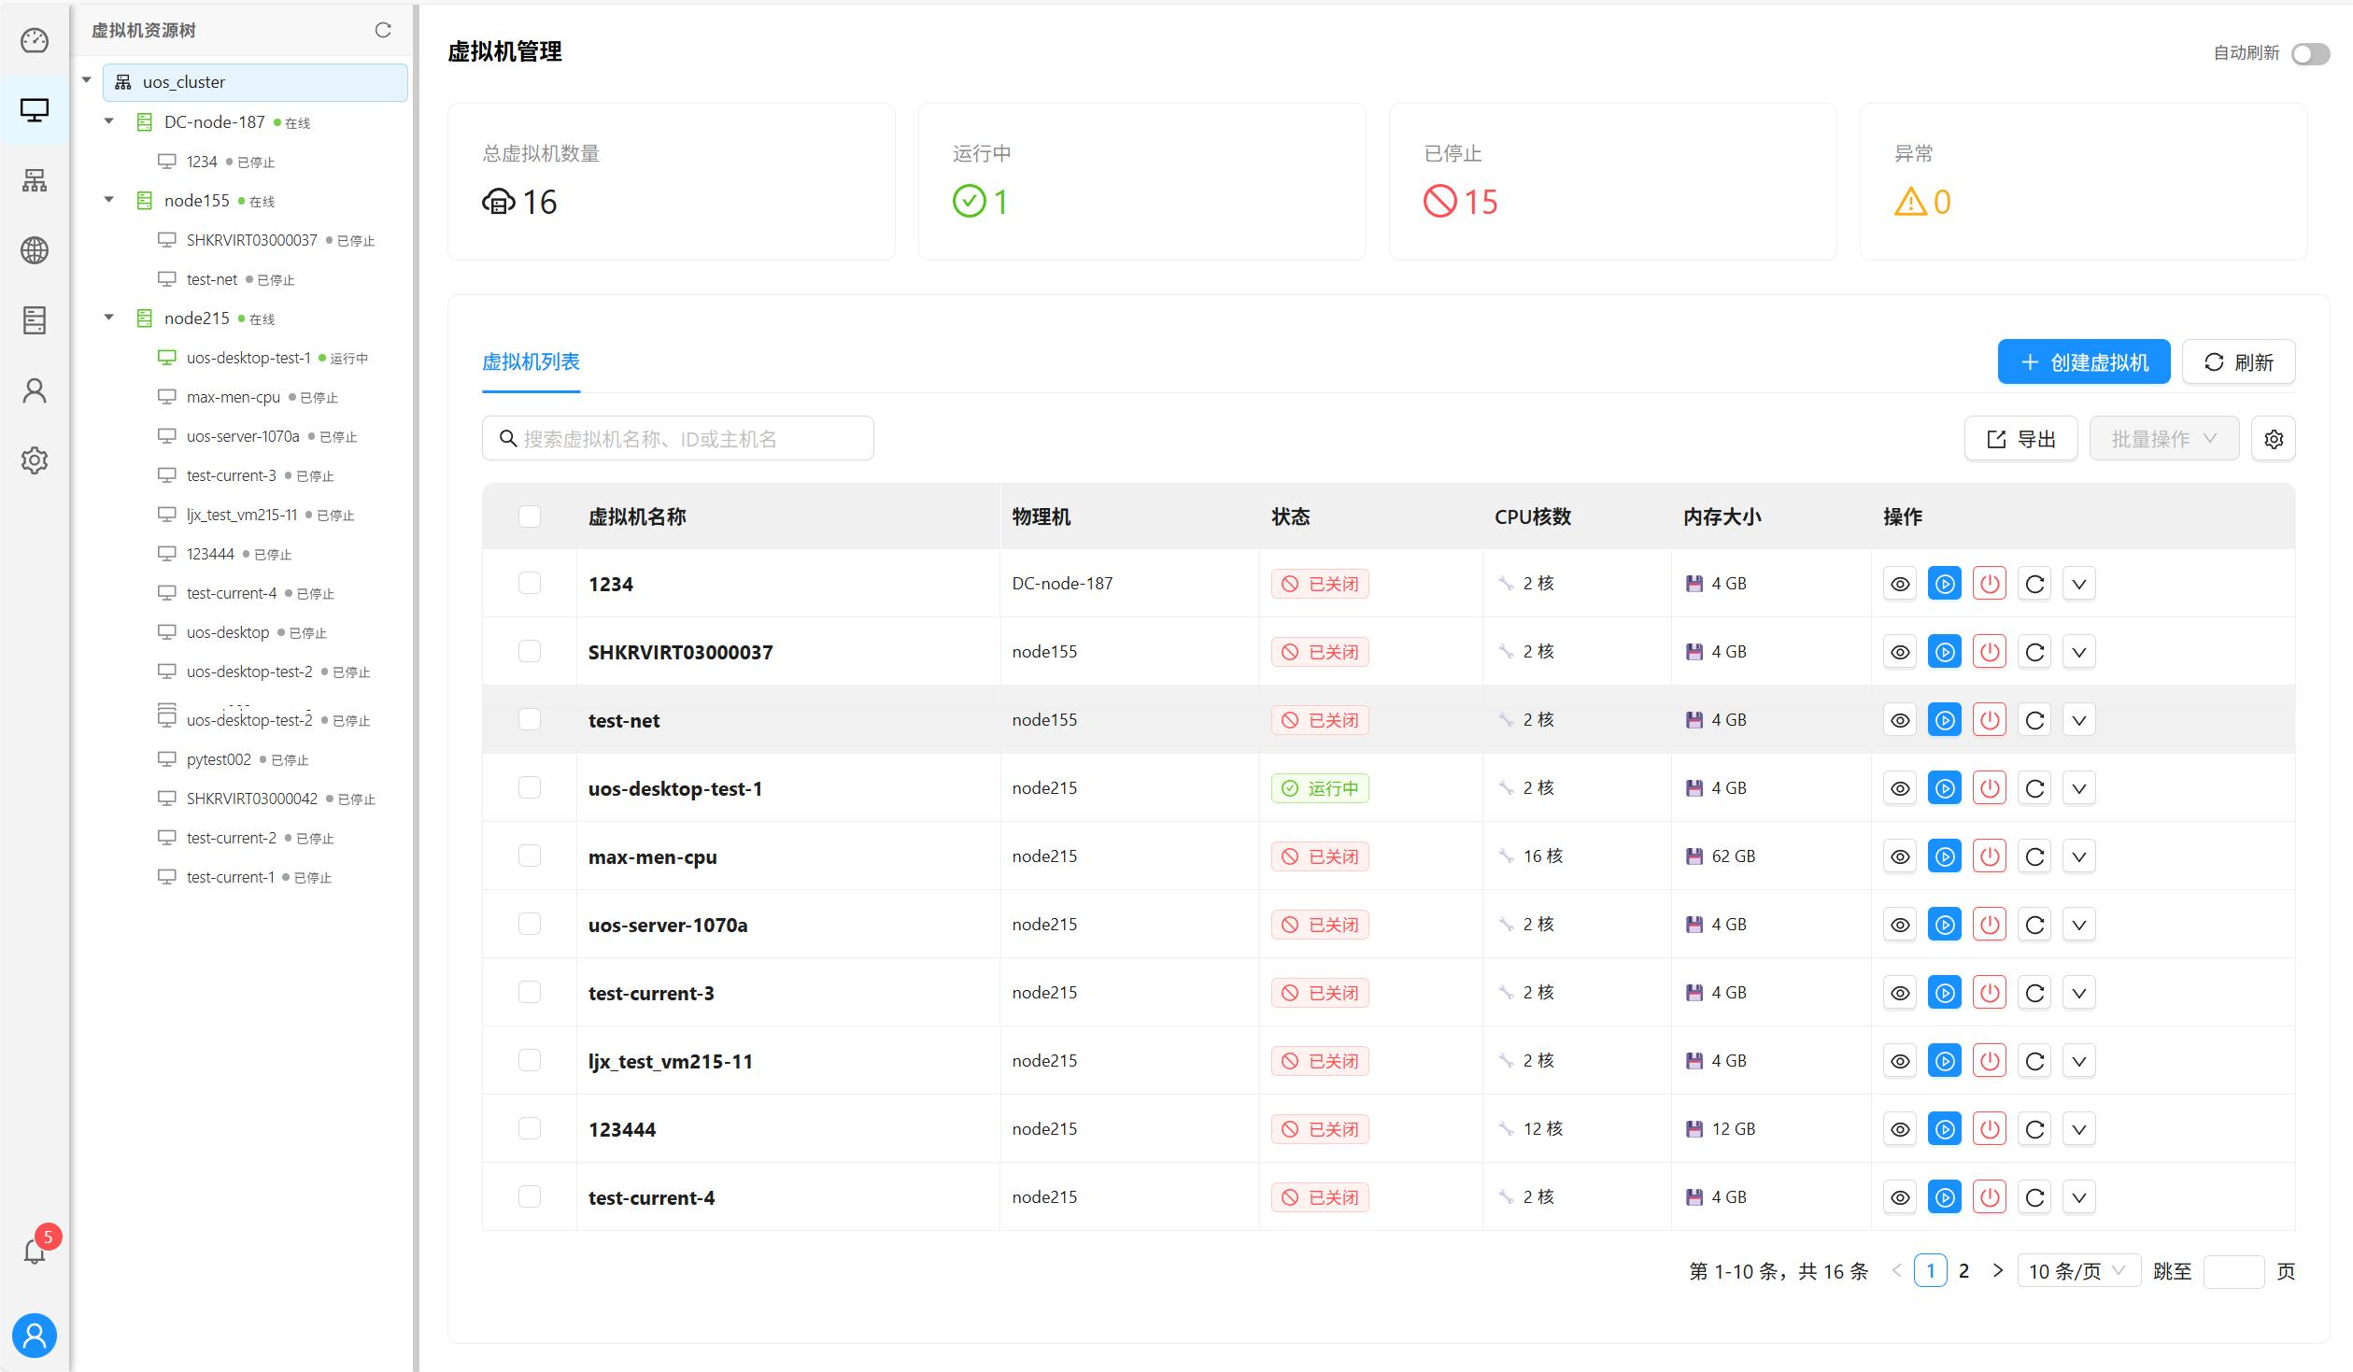Open the globe network icon in sidebar
The width and height of the screenshot is (2353, 1372).
(35, 250)
